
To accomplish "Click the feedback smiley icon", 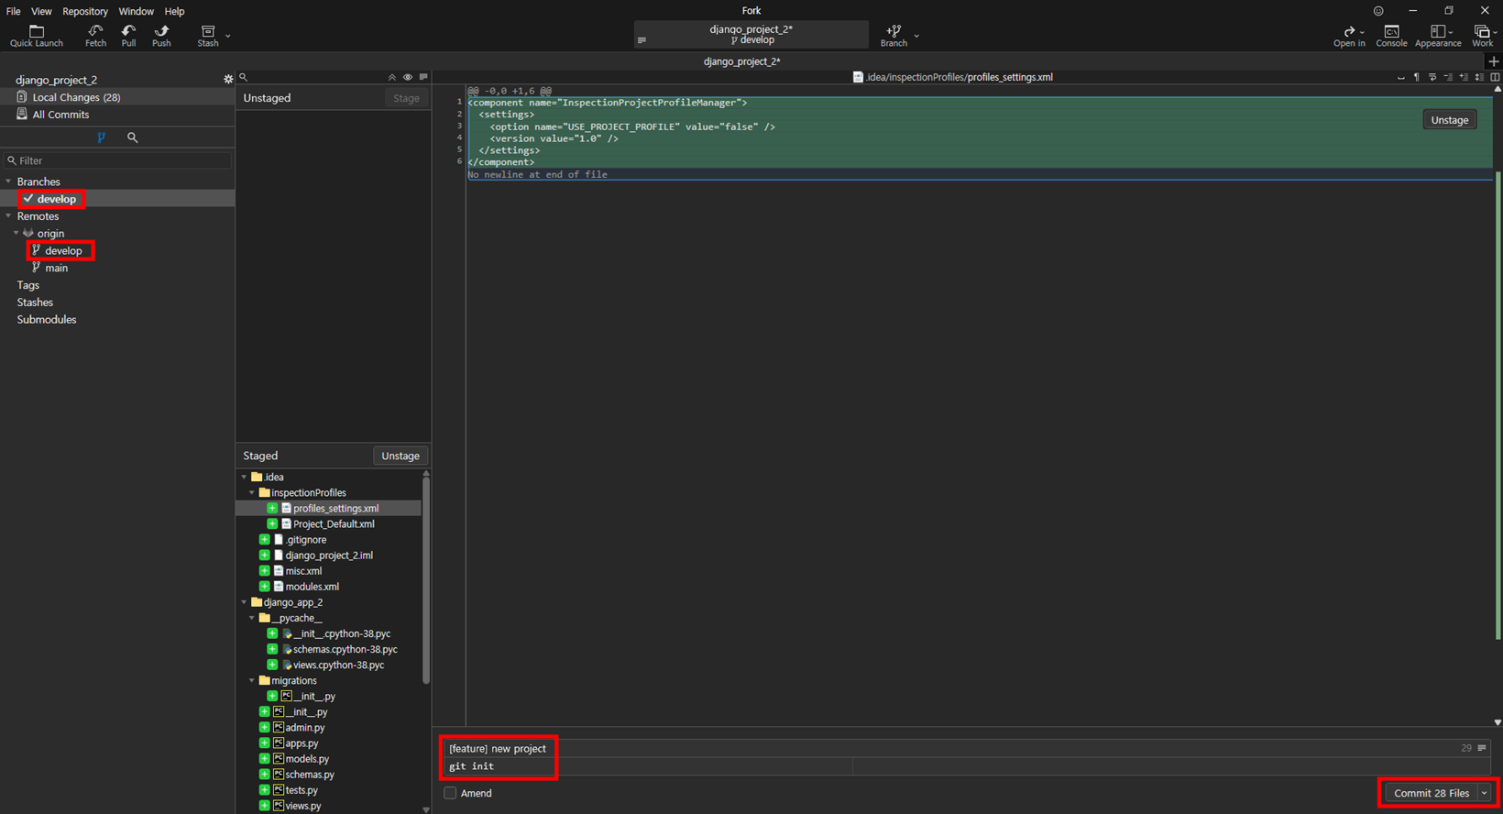I will (1378, 11).
